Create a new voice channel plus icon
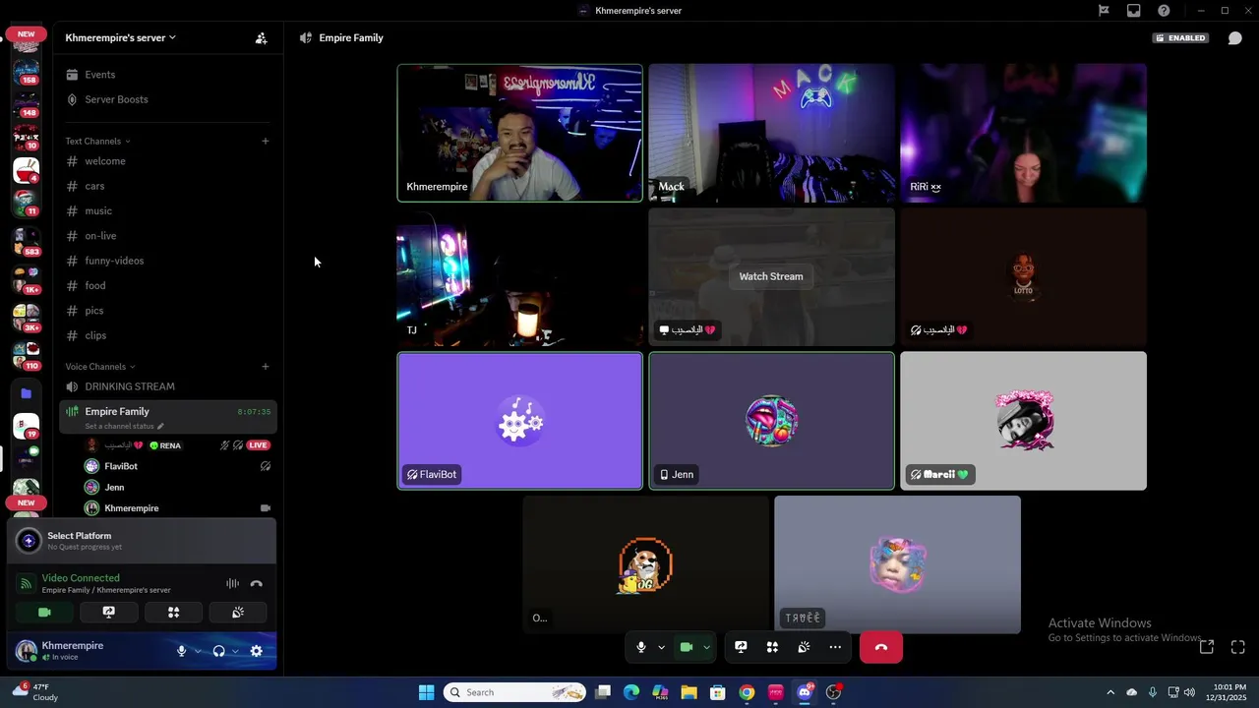 click(x=265, y=366)
